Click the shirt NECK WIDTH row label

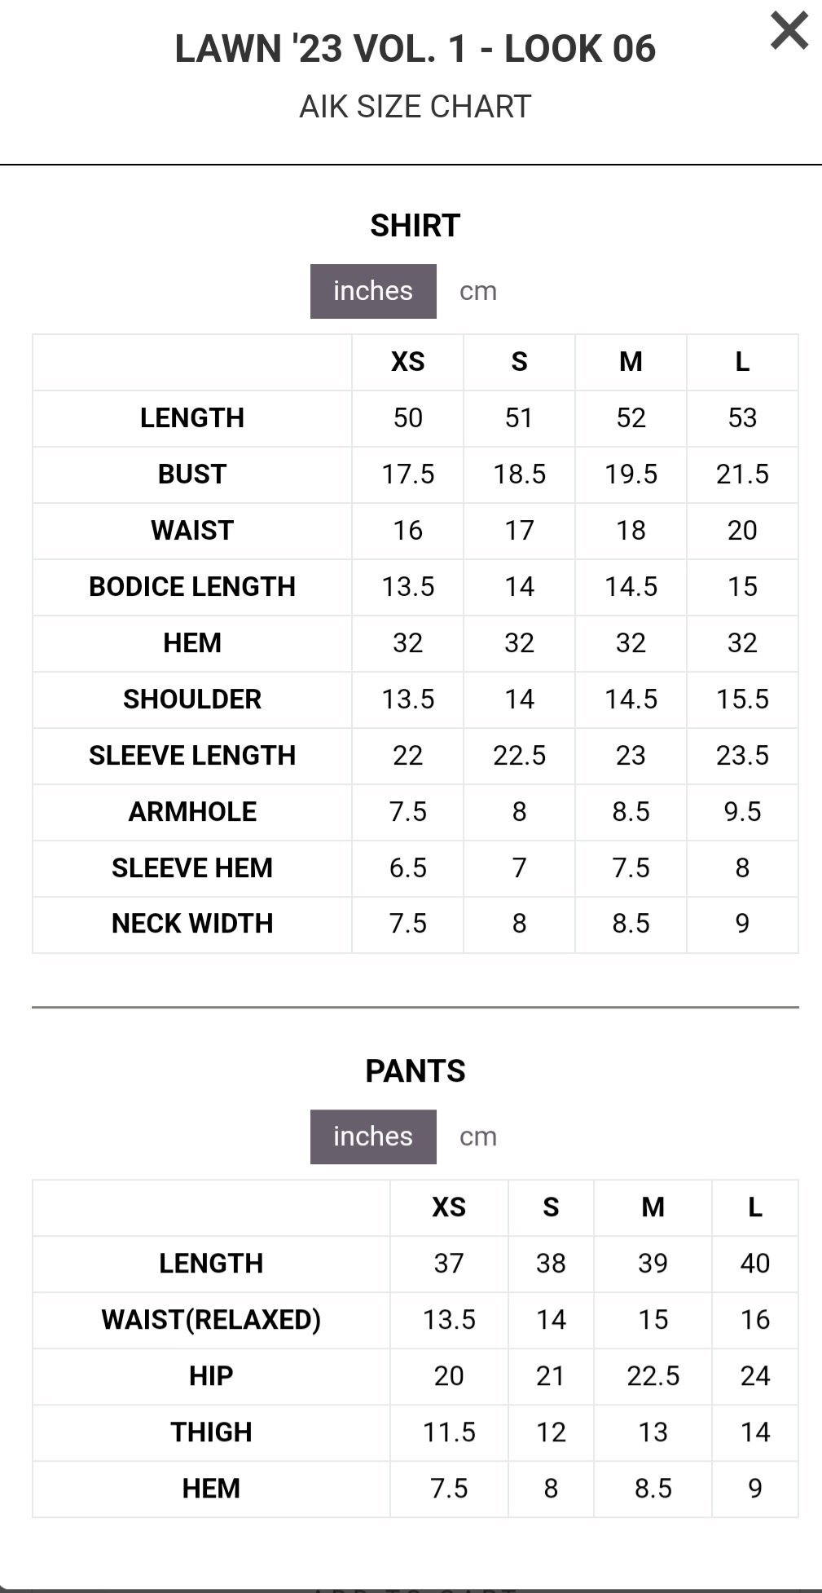tap(192, 924)
